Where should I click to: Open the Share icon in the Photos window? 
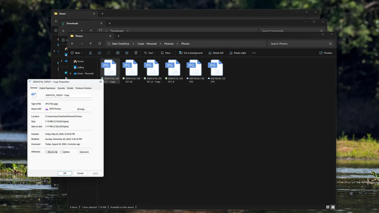click(127, 53)
